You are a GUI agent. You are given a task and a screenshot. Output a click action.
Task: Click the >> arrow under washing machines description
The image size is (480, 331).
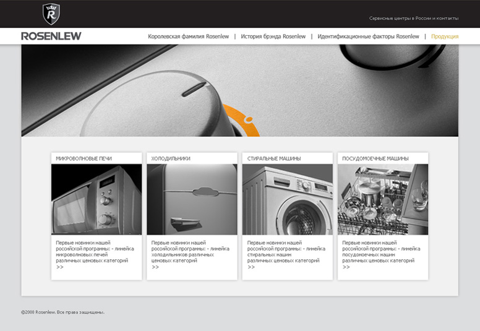click(251, 267)
